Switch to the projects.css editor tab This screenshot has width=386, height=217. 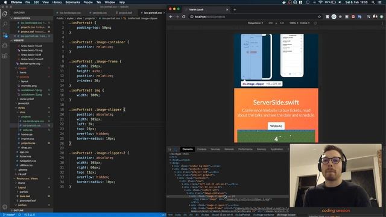(100, 13)
